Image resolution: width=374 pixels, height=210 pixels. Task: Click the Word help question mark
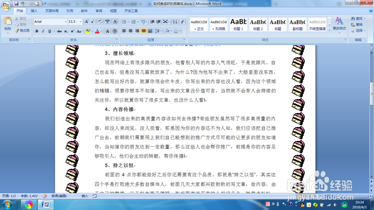(371, 11)
